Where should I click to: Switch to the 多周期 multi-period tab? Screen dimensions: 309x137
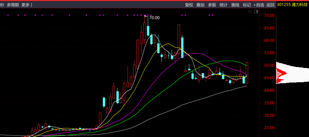pos(13,5)
